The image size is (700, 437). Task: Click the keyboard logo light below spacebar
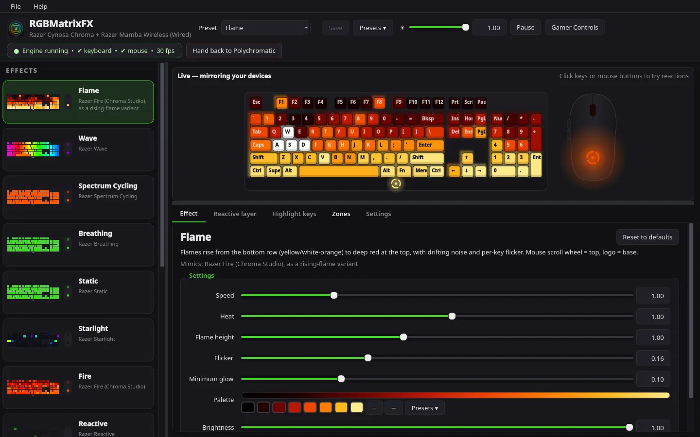point(396,184)
